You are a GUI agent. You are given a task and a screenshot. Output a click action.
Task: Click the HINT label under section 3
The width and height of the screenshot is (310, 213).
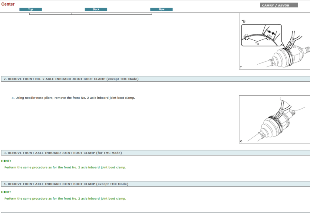6,161
